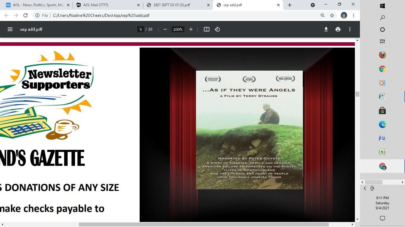Print the PDF document
Image resolution: width=405 pixels, height=227 pixels.
pyautogui.click(x=338, y=29)
